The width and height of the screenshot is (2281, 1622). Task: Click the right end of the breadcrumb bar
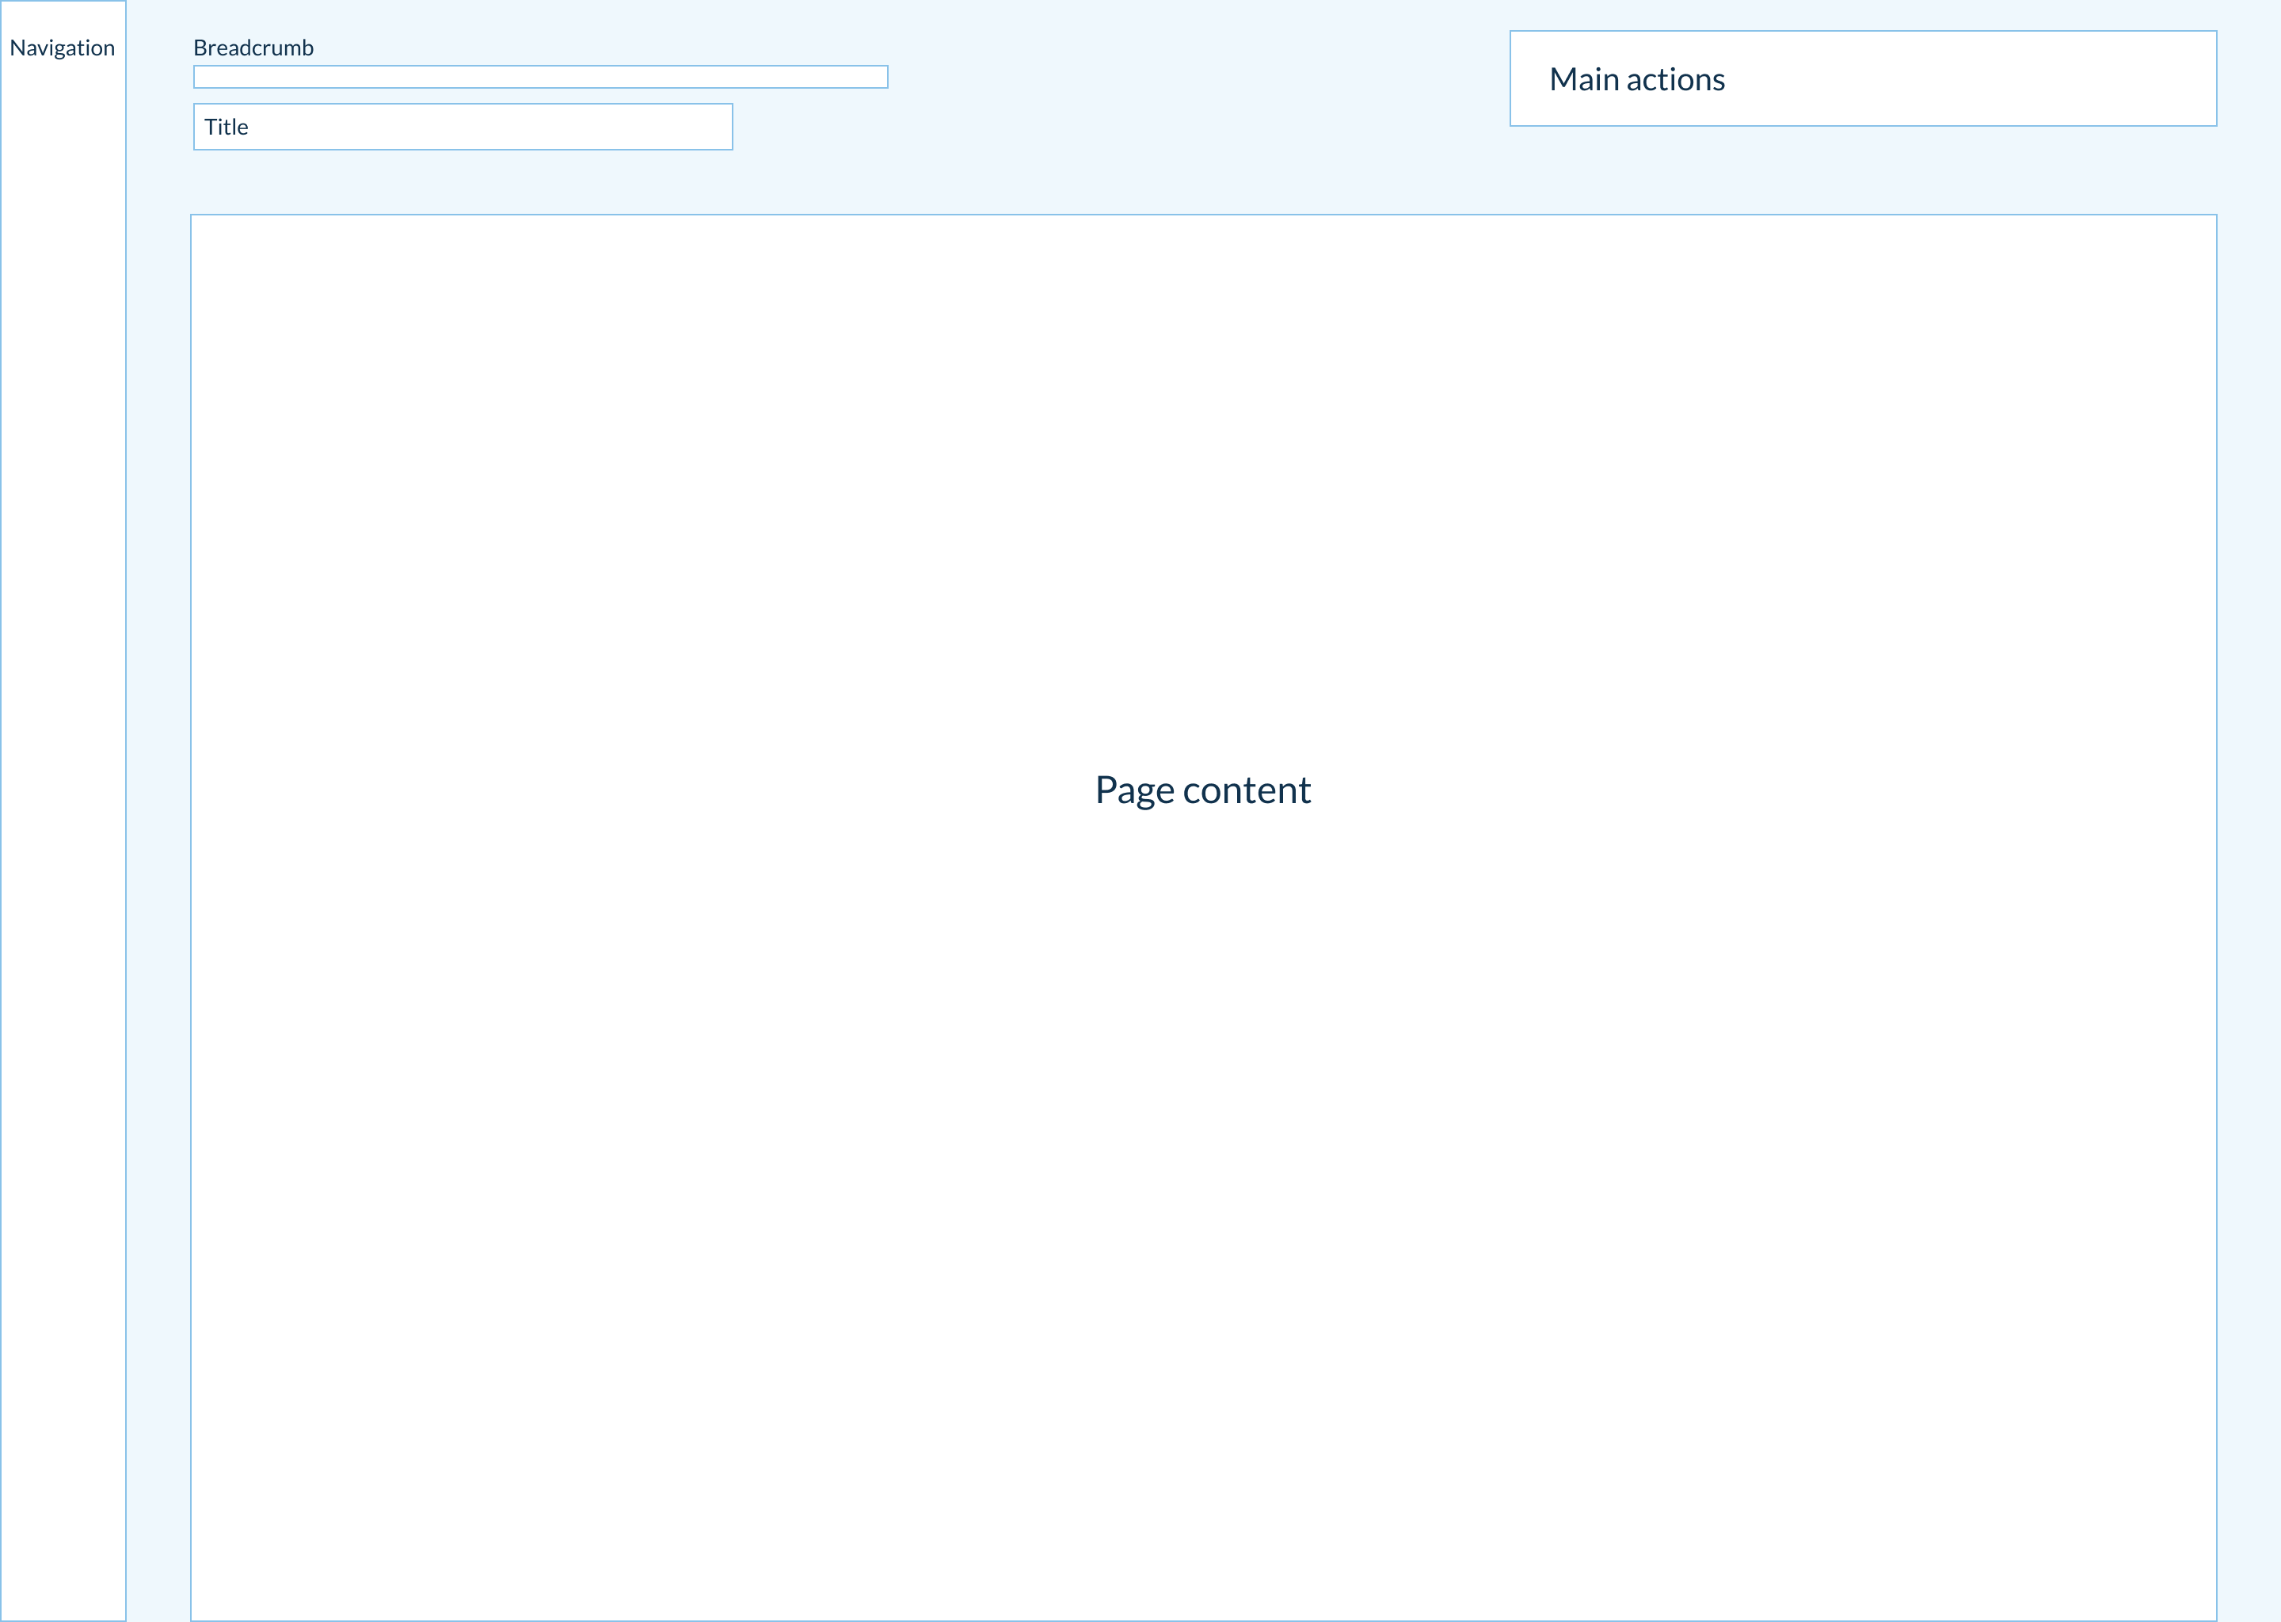(x=874, y=77)
